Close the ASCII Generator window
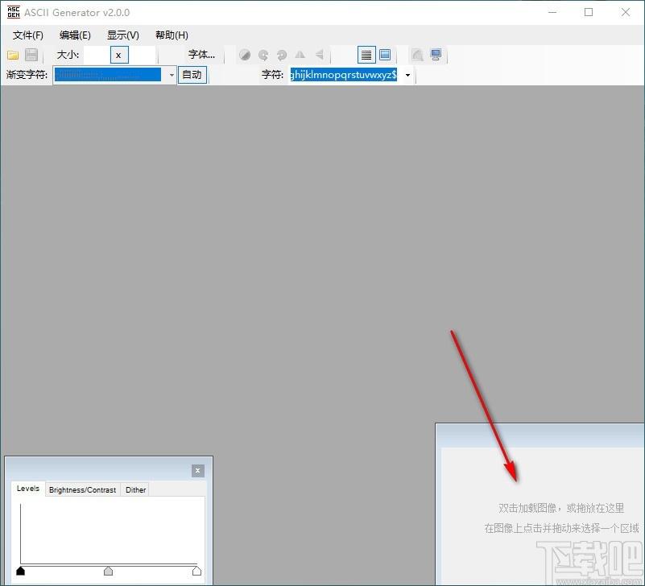645x586 pixels. 625,12
